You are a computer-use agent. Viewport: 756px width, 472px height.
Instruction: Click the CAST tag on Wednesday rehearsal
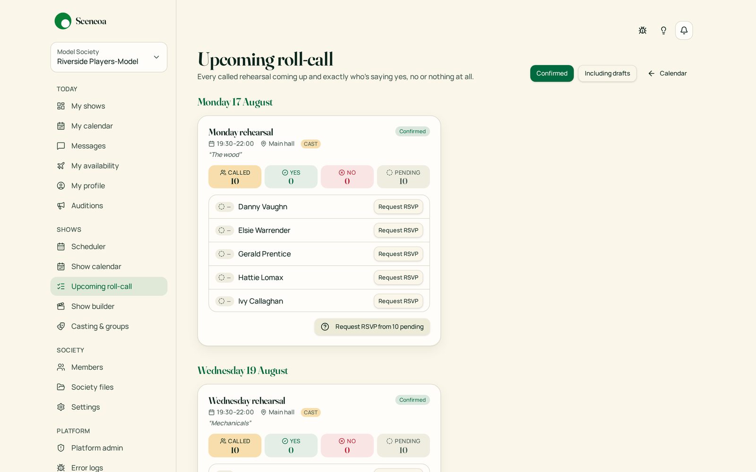(x=311, y=413)
